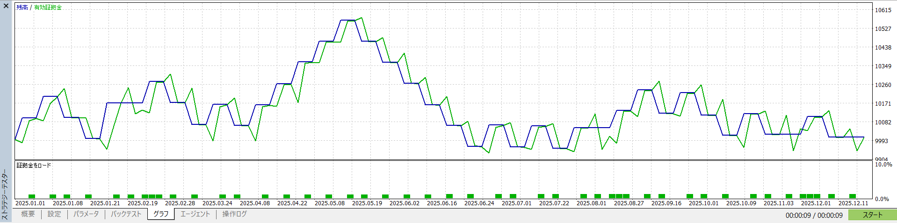Click the green 有効証拠金 legend label
The image size is (897, 223).
(48, 7)
